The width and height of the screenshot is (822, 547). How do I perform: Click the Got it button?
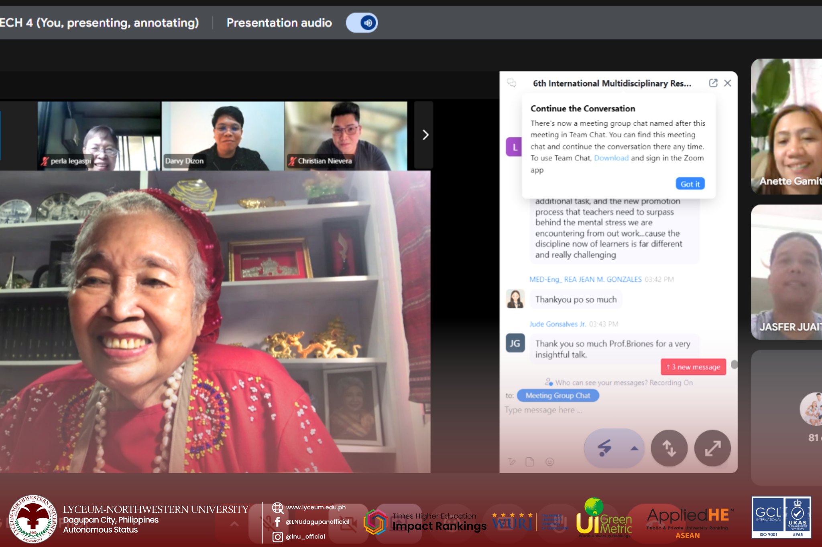pyautogui.click(x=690, y=184)
